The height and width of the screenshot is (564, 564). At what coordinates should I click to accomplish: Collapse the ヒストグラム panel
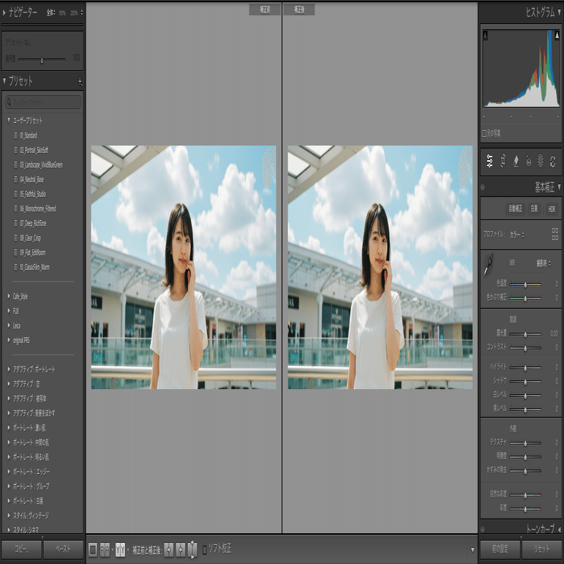coord(560,12)
